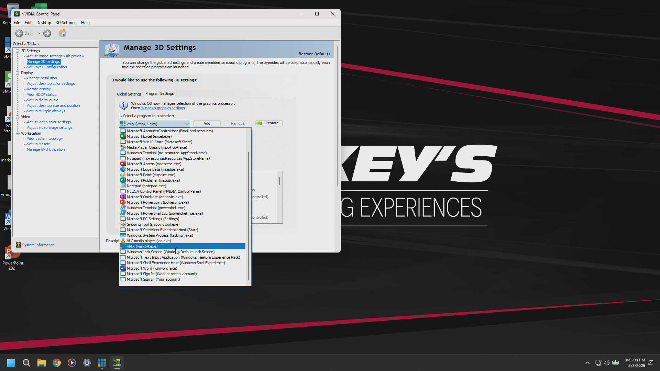660x371 pixels.
Task: Select Microsoft Publisher icon in list
Action: (x=123, y=180)
